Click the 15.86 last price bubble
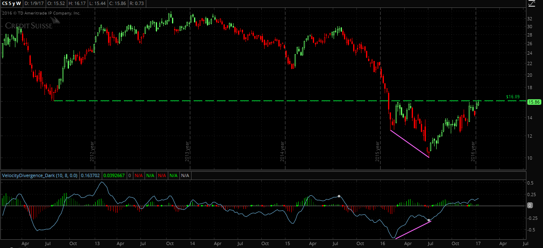The height and width of the screenshot is (248, 543). (533, 102)
